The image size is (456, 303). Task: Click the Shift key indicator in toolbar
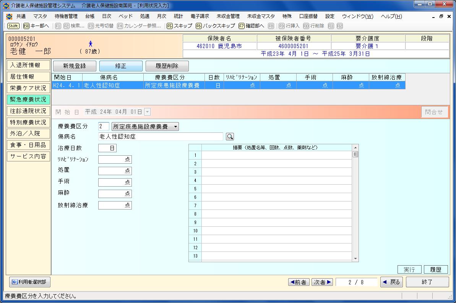coord(13,26)
